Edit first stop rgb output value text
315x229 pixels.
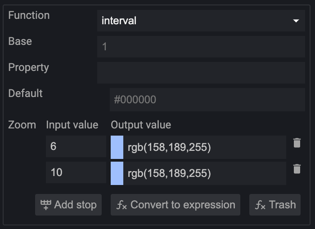(205, 147)
